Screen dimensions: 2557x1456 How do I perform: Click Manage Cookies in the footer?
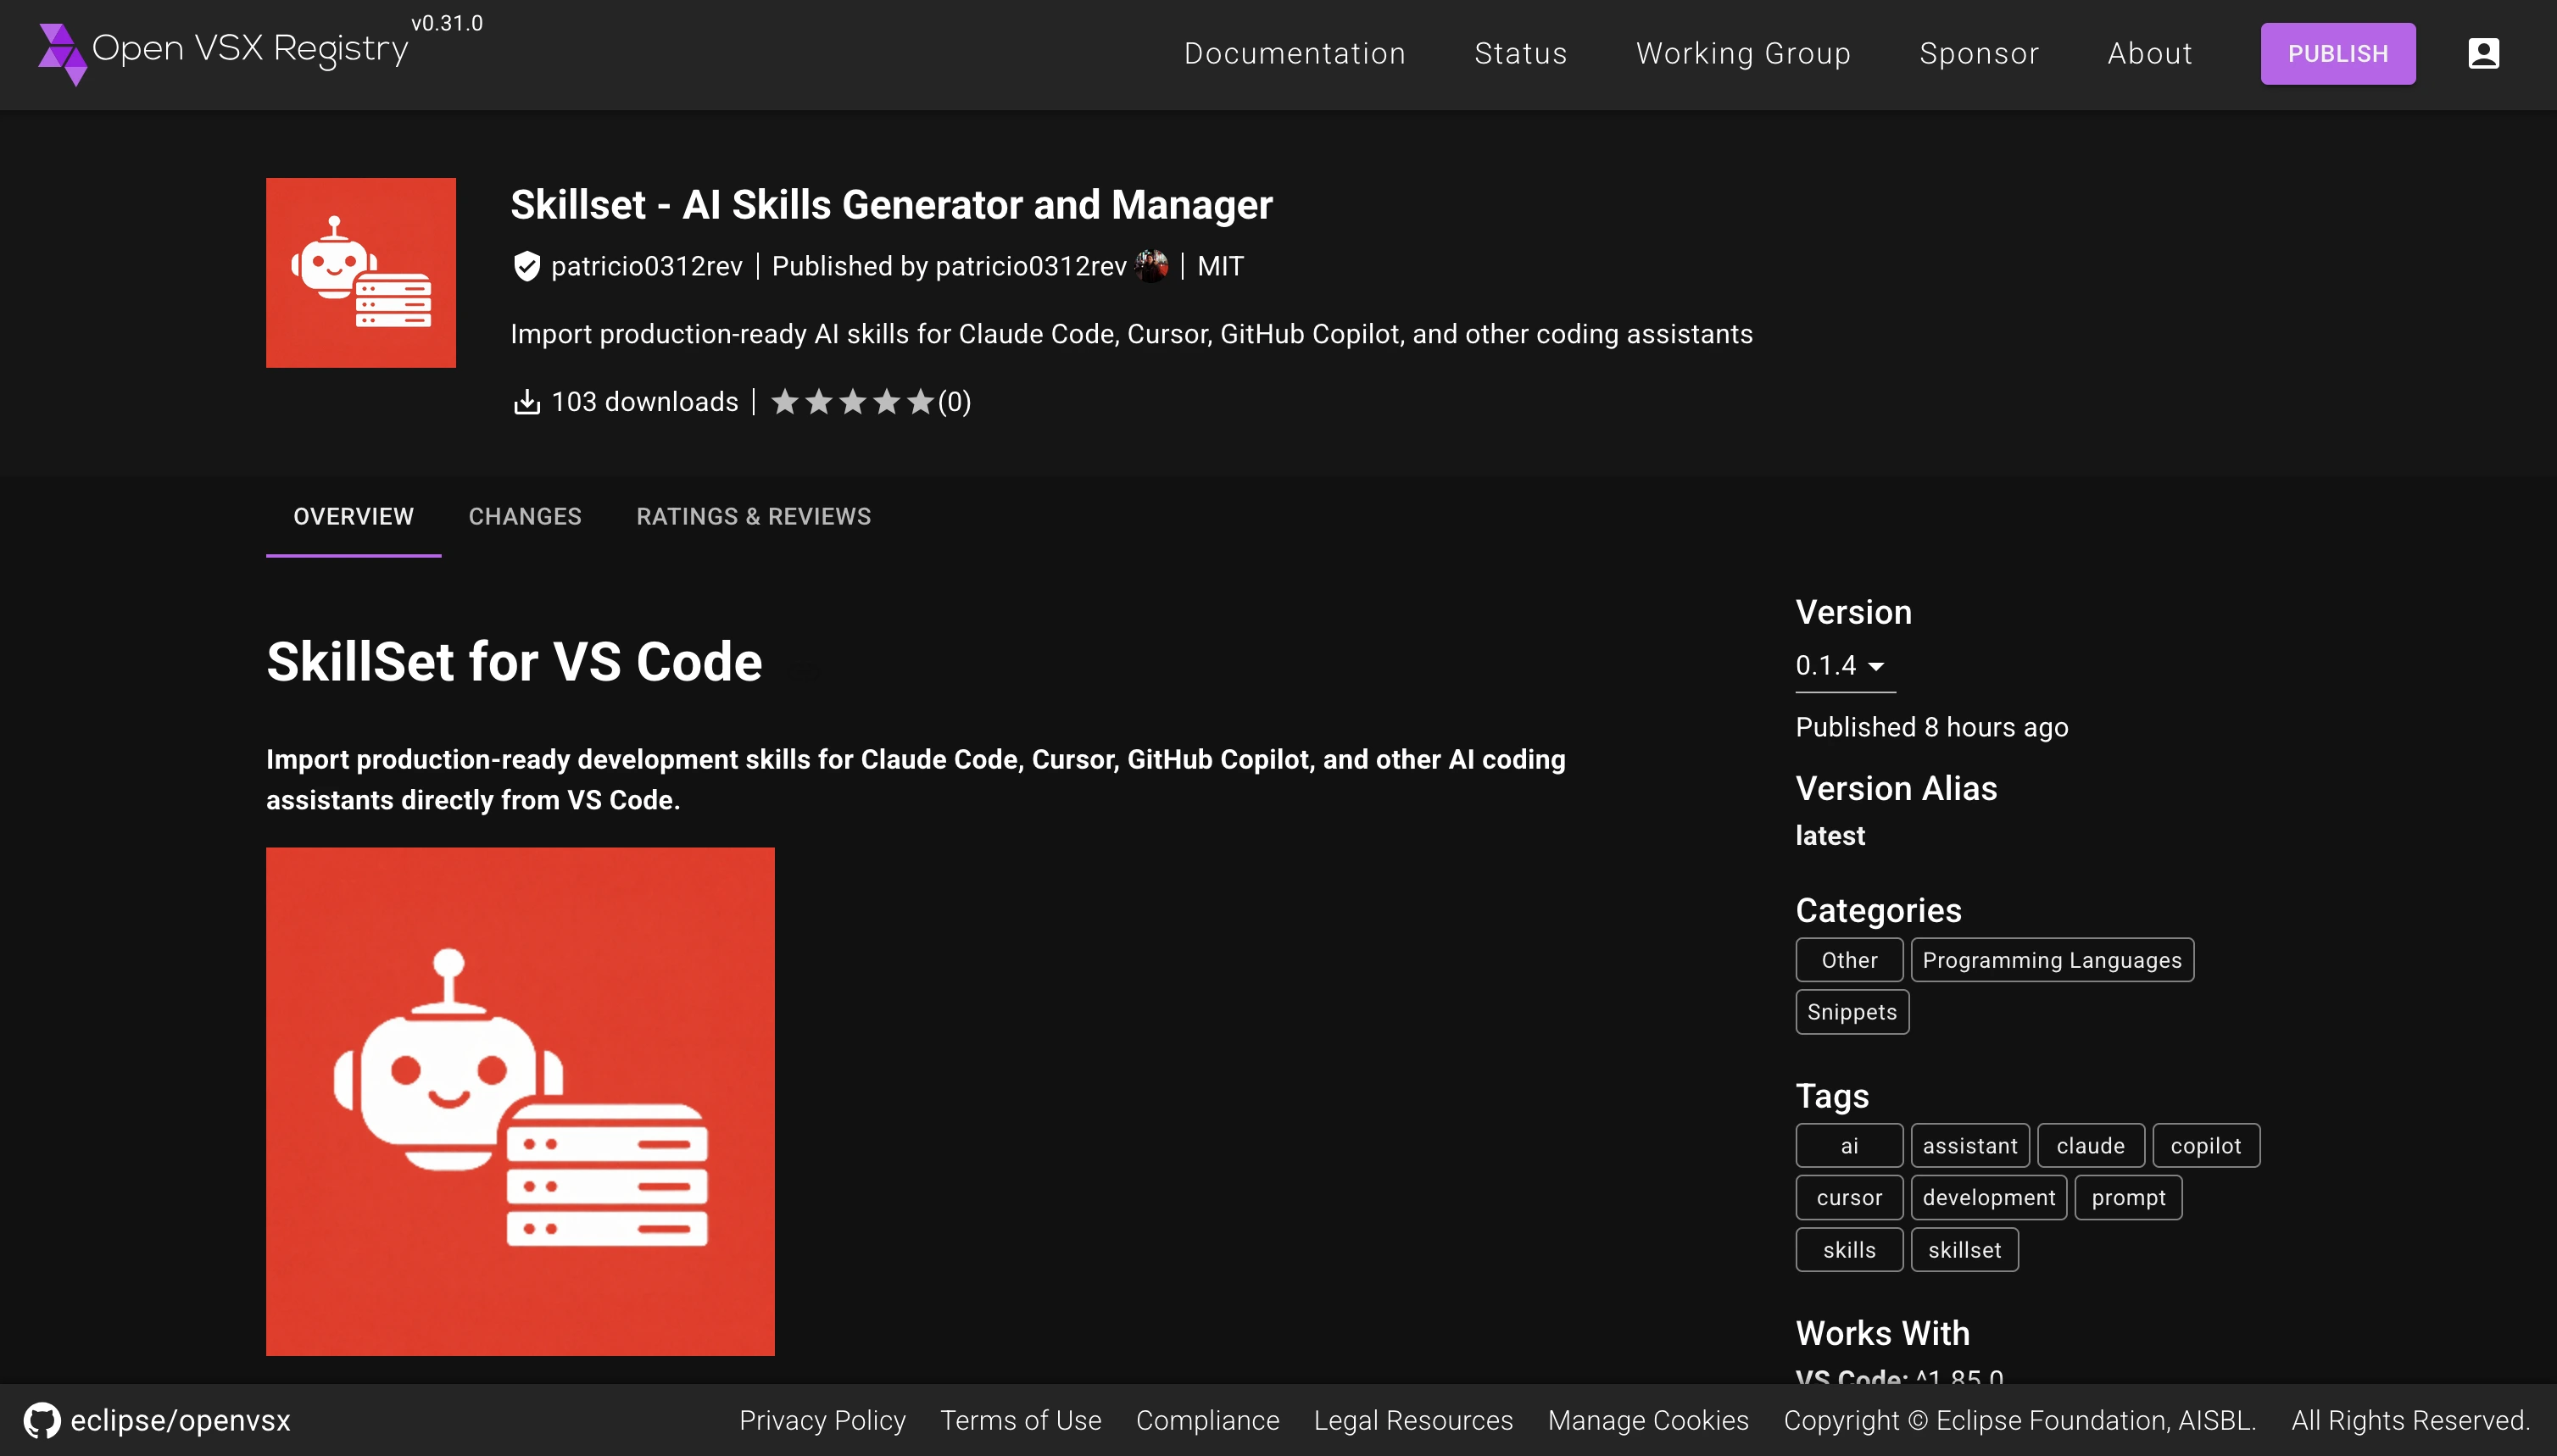1647,1420
